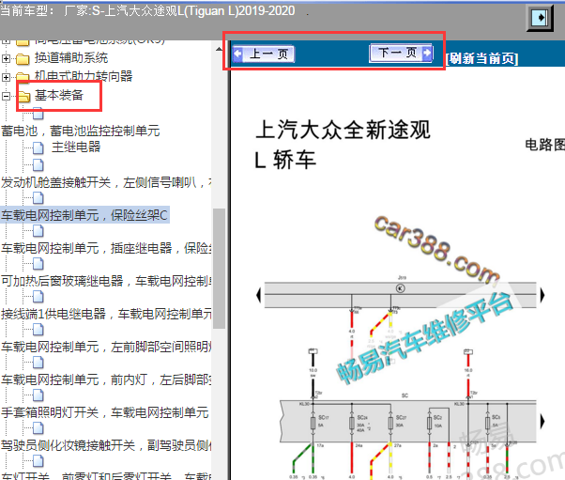
Task: Select the 机电式助力转向器 tree folder
Action: click(84, 76)
